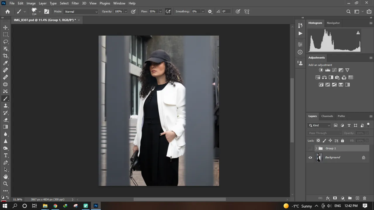Select the Path Selection tool

click(x=6, y=169)
